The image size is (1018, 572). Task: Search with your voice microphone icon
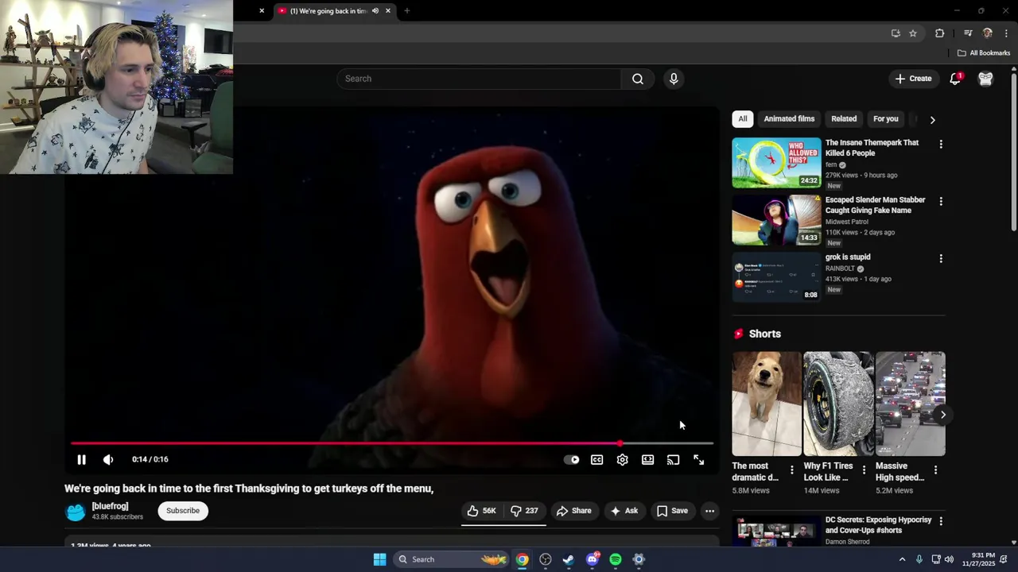[x=674, y=79]
